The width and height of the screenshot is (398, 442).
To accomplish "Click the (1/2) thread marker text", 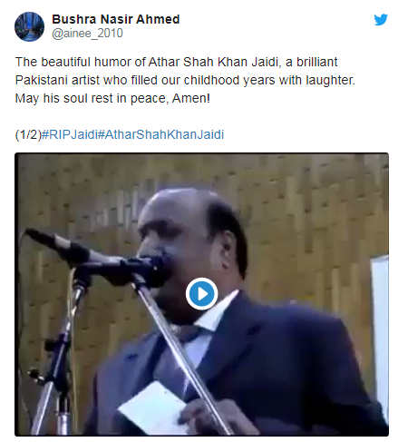I will 28,134.
